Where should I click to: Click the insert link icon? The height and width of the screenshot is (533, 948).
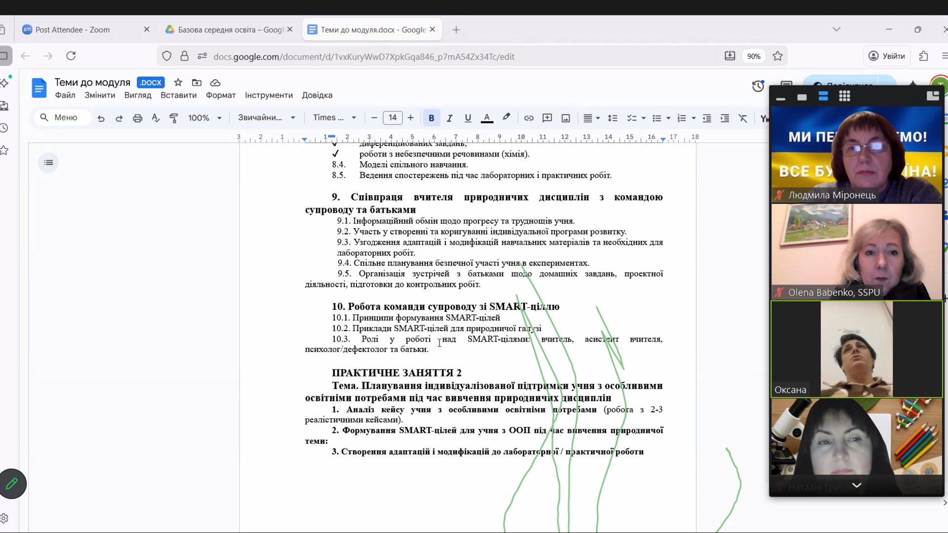529,118
